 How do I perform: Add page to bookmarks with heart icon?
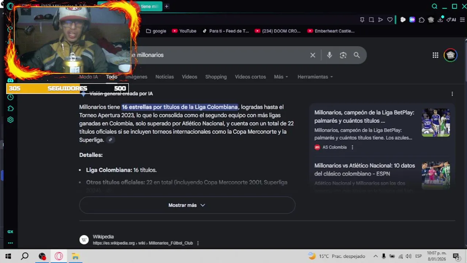[x=390, y=20]
